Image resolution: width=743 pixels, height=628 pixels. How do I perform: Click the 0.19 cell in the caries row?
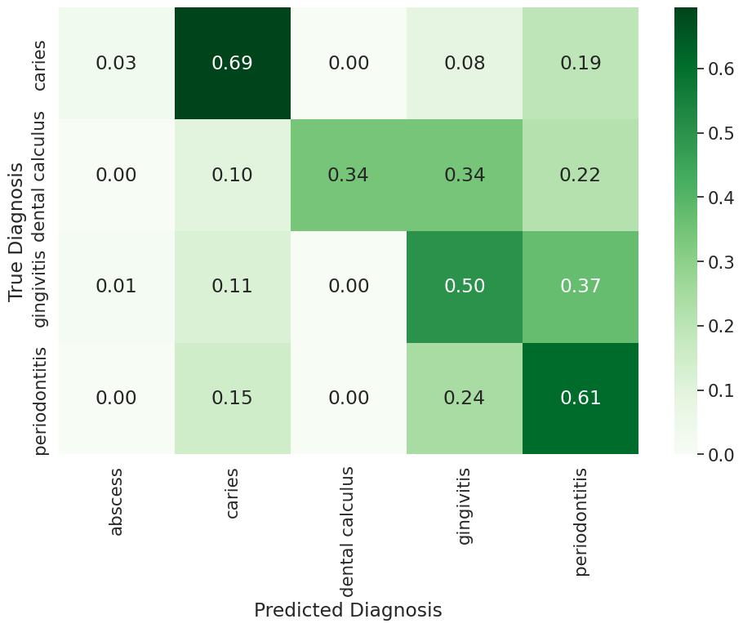point(581,64)
